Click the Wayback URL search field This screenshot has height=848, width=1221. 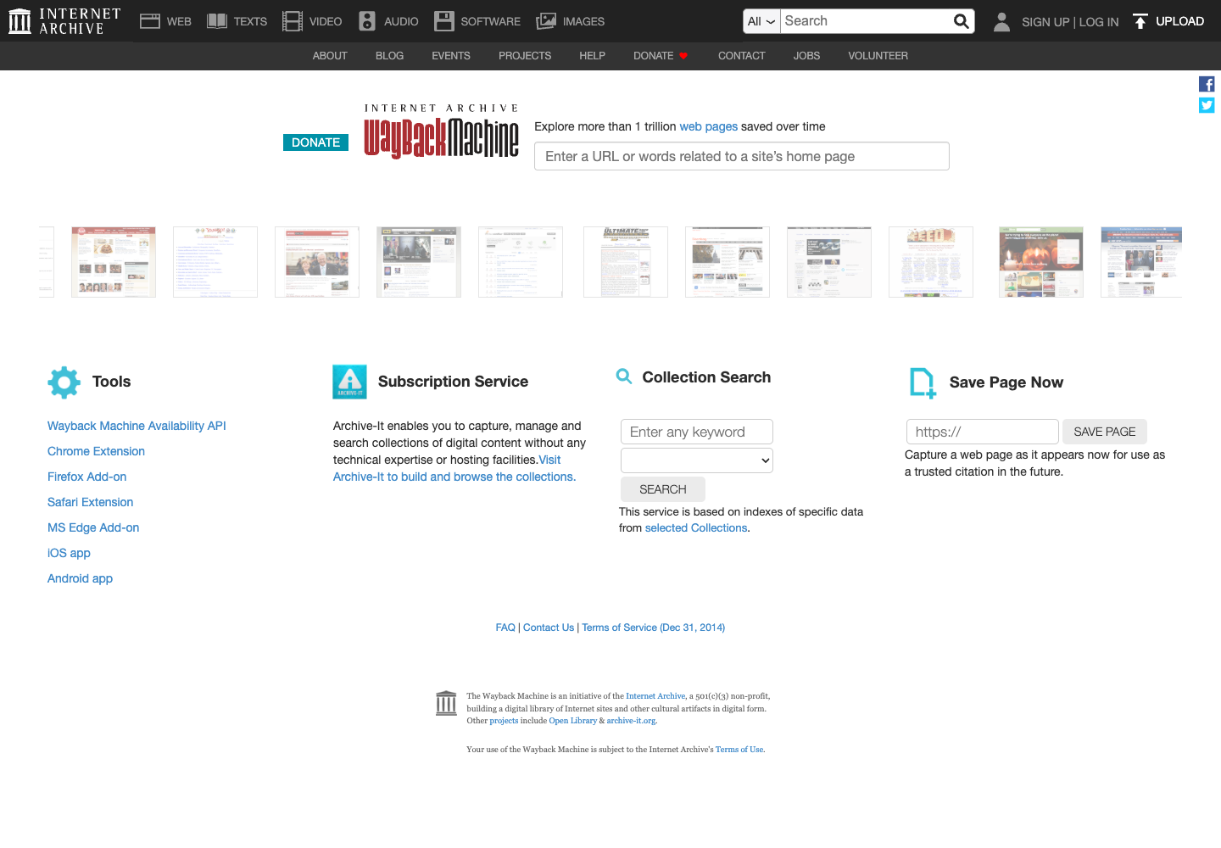click(x=742, y=156)
